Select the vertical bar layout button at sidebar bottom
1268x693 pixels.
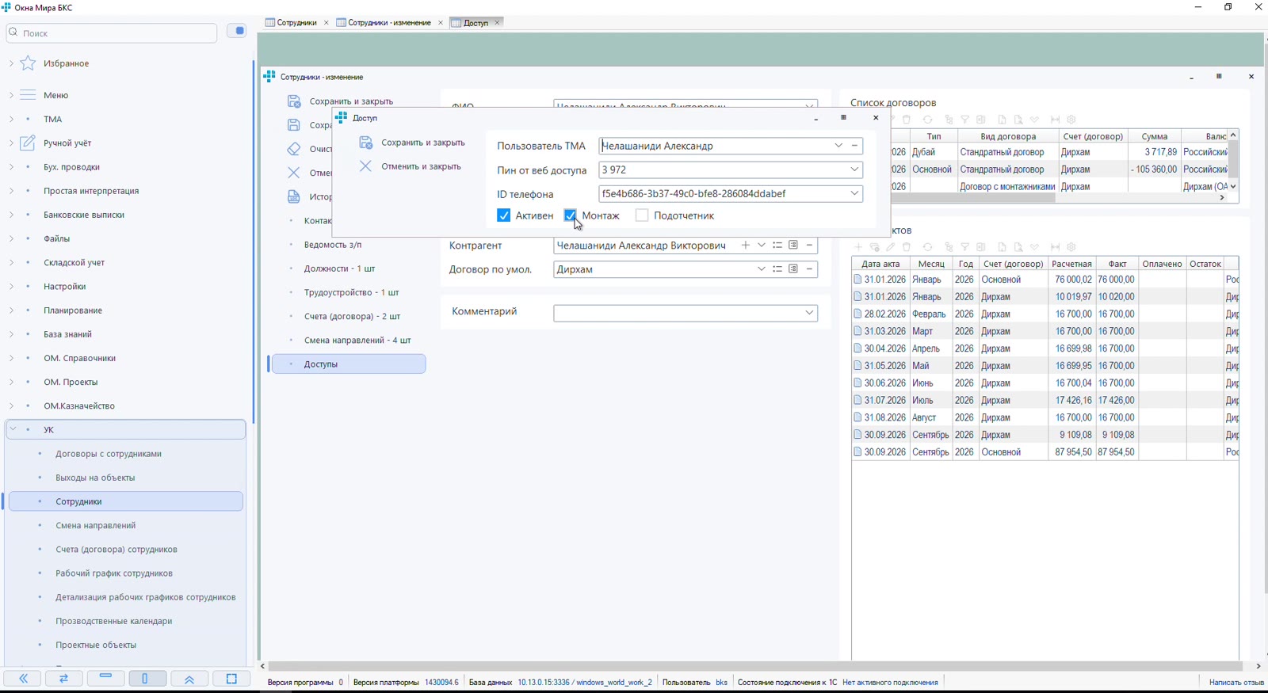click(147, 679)
